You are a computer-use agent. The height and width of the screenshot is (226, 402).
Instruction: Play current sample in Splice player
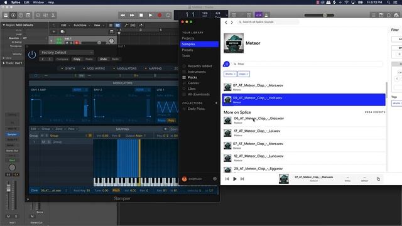pyautogui.click(x=234, y=179)
